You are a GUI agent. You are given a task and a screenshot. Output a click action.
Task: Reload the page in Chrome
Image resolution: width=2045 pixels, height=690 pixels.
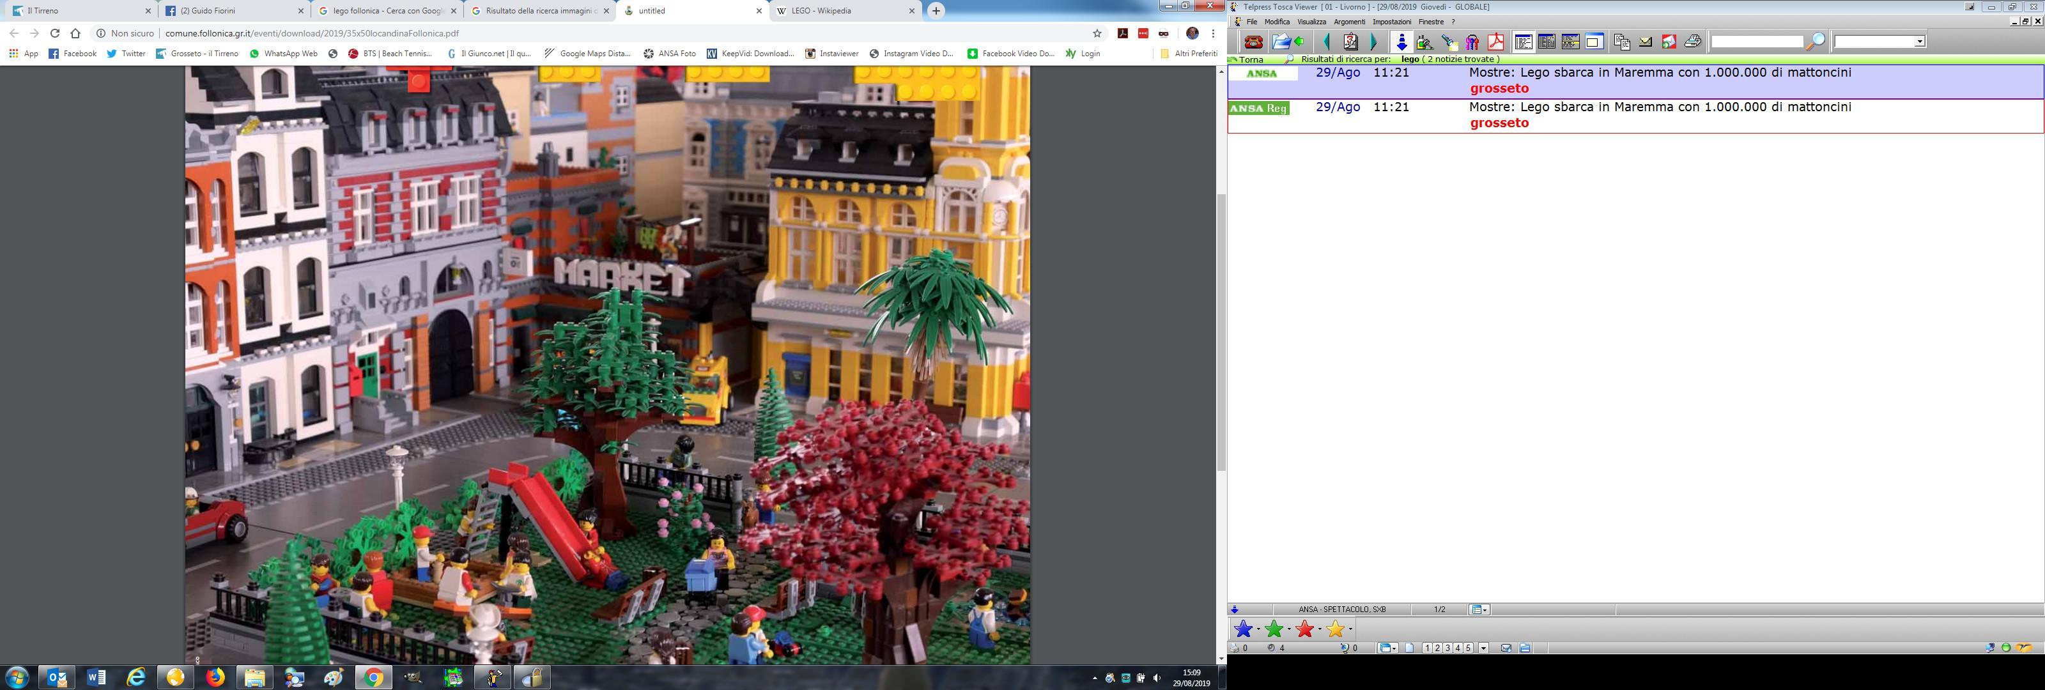point(55,33)
